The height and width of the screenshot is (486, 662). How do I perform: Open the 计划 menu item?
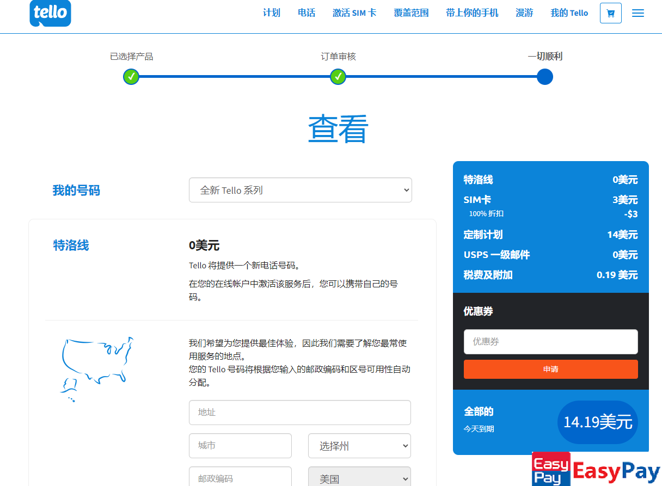[x=272, y=13]
